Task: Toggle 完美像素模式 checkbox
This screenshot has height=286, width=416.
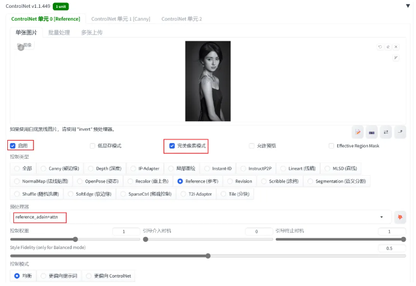Action: 172,145
